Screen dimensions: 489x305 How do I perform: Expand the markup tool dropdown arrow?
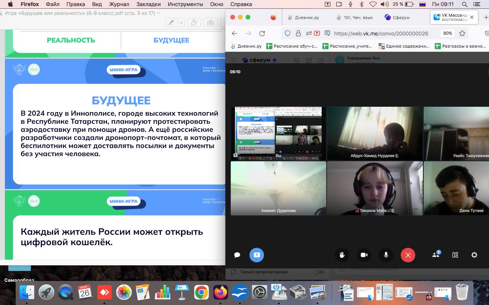[181, 22]
